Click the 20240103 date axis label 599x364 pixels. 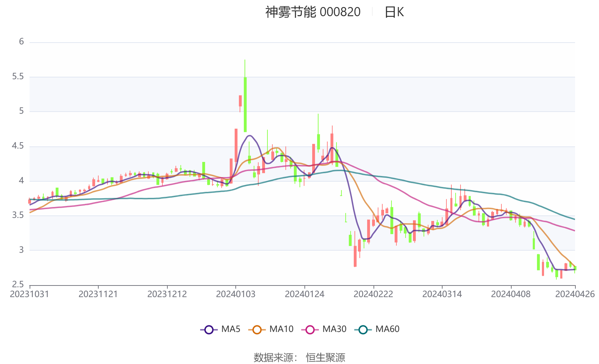click(x=236, y=294)
